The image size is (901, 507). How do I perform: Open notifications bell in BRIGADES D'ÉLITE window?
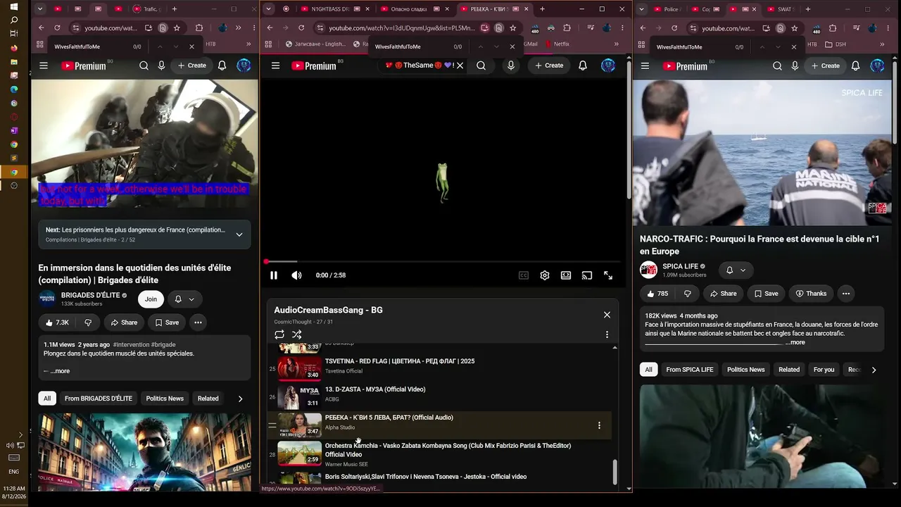[x=222, y=65]
